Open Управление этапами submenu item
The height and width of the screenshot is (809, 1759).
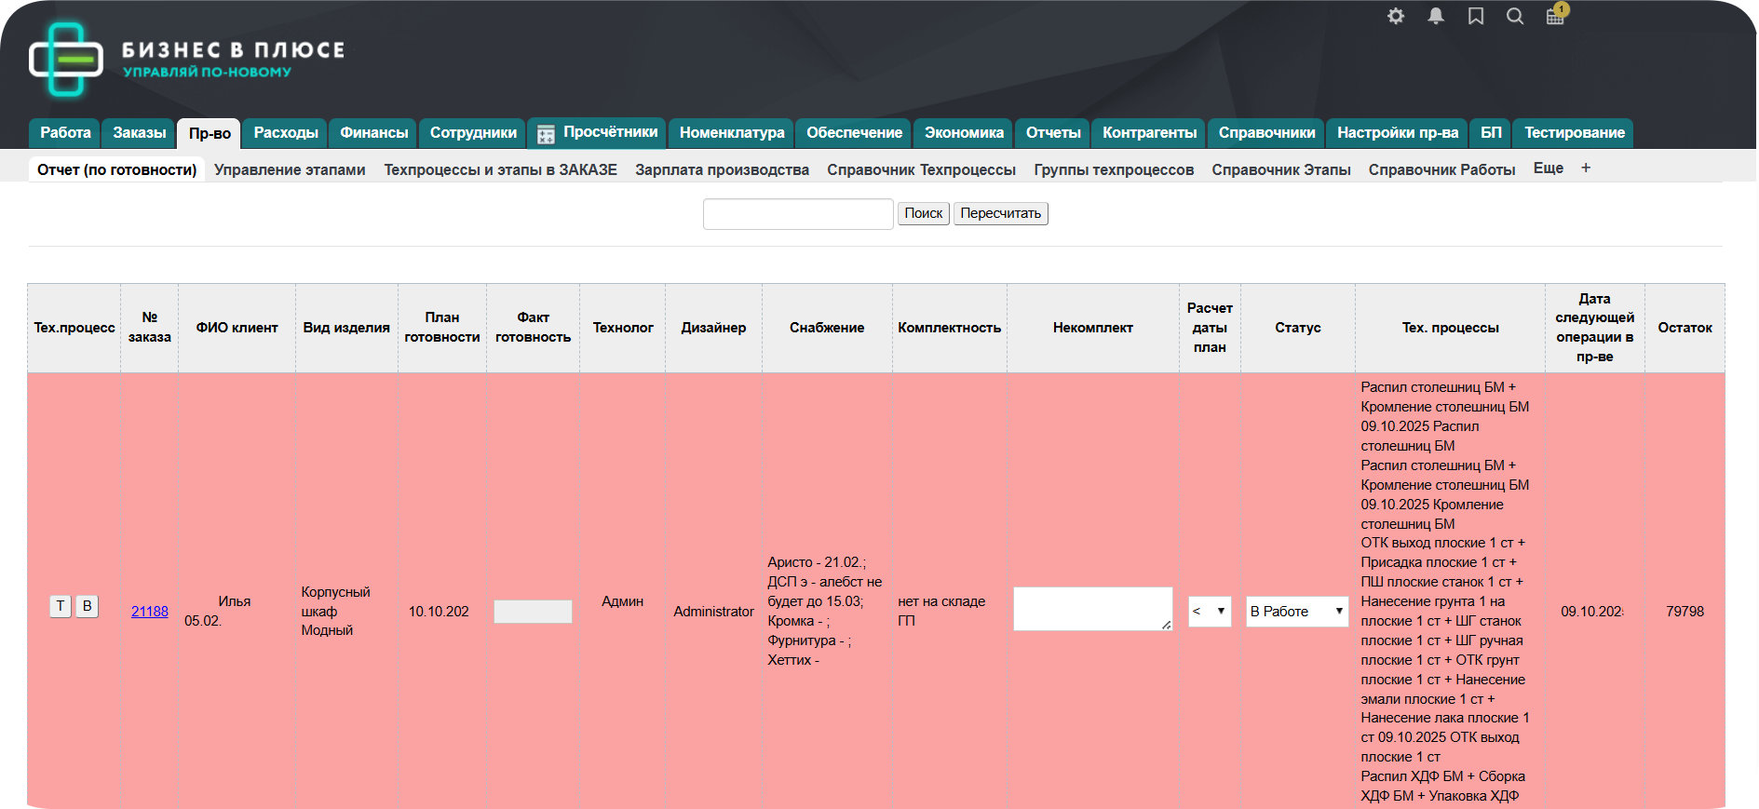(290, 169)
